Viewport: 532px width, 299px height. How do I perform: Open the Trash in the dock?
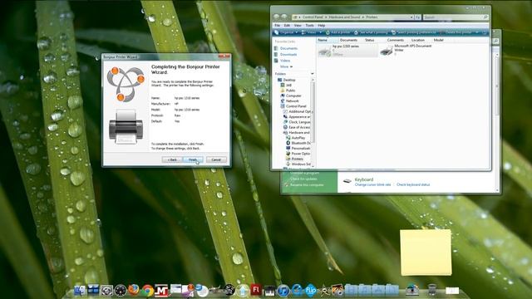[x=432, y=290]
